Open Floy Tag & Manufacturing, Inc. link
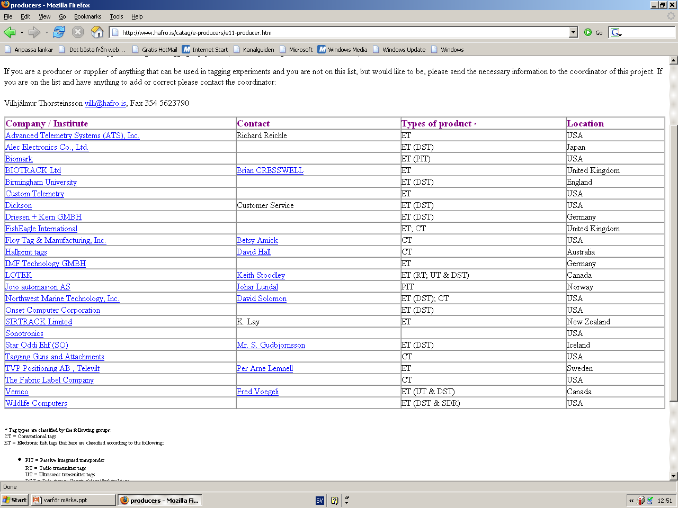678x508 pixels. 56,240
